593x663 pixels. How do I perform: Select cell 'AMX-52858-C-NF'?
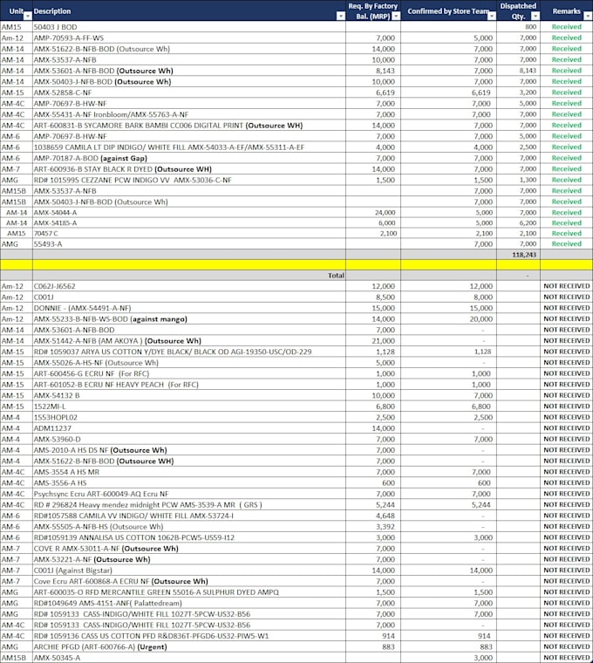point(189,92)
